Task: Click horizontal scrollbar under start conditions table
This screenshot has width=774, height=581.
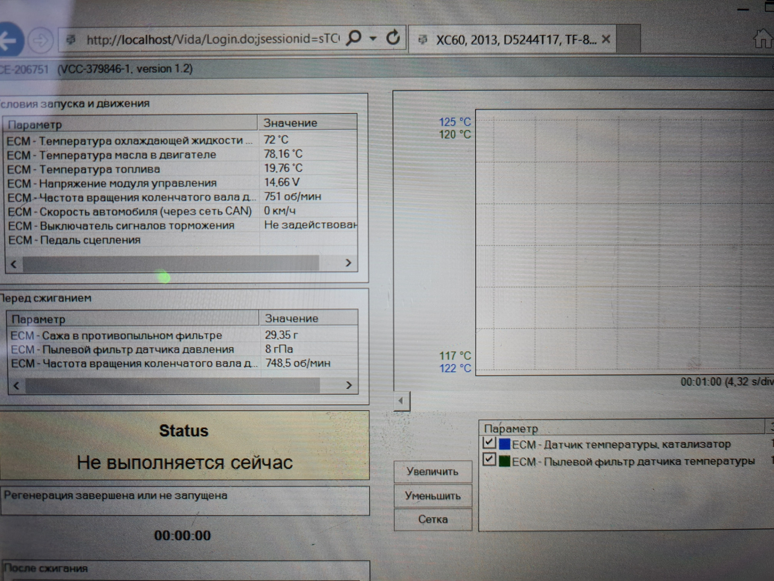Action: [x=171, y=263]
